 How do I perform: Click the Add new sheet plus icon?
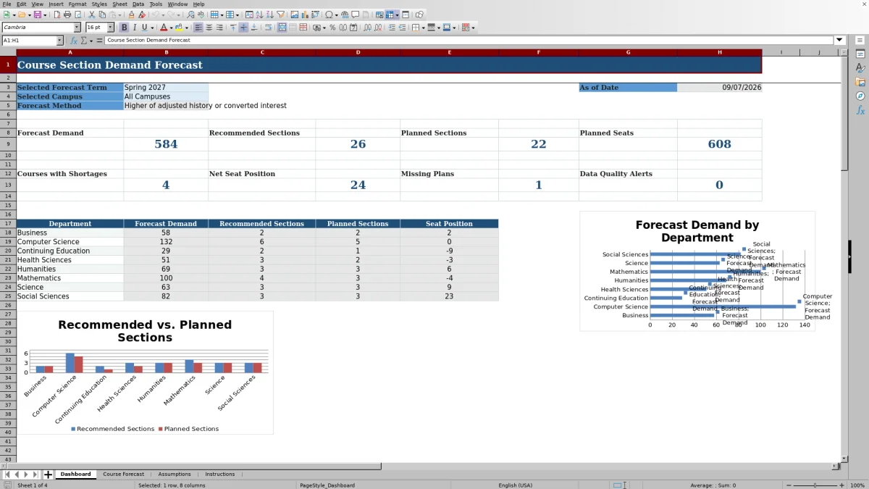(49, 475)
